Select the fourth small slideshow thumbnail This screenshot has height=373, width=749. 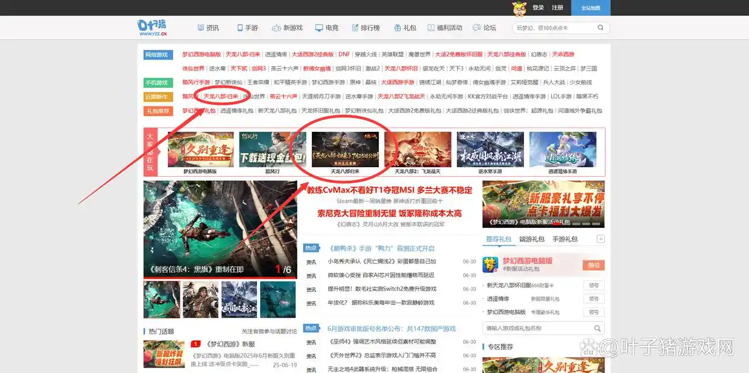[277, 300]
